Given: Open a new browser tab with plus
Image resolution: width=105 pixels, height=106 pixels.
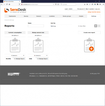Looking at the screenshot, I should (23, 1).
